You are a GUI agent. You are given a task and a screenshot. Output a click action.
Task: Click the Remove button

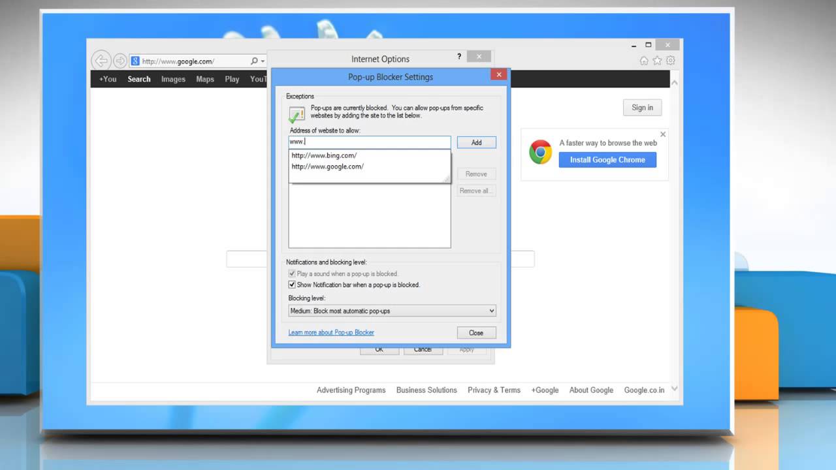[476, 174]
